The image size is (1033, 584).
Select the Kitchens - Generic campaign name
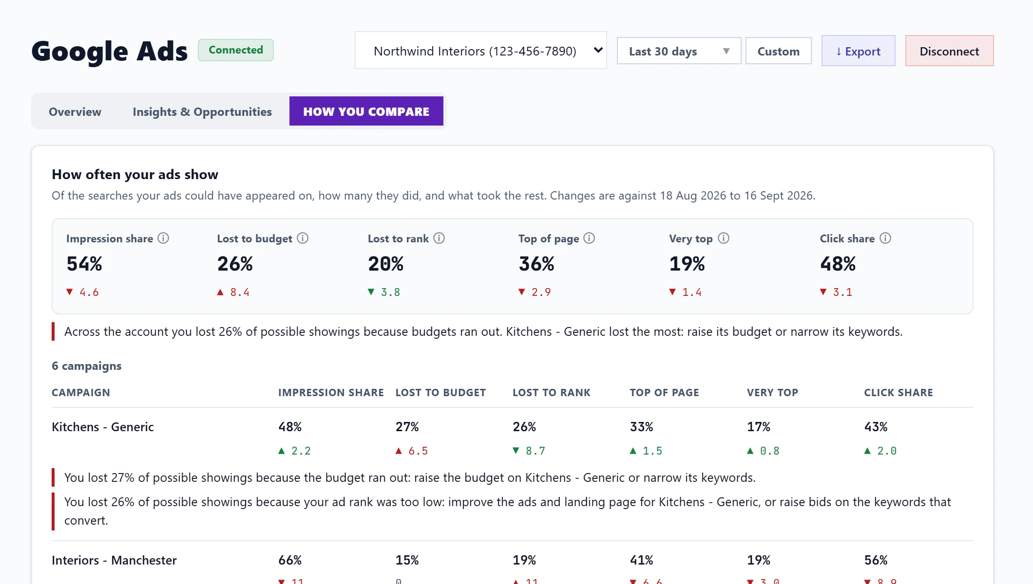[103, 427]
